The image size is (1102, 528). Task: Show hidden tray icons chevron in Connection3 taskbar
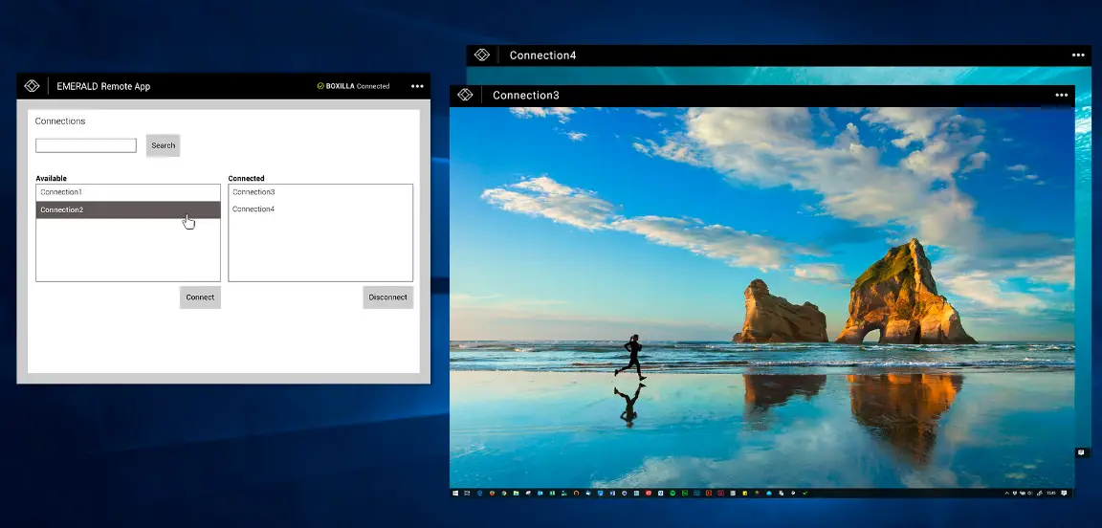tap(1007, 494)
